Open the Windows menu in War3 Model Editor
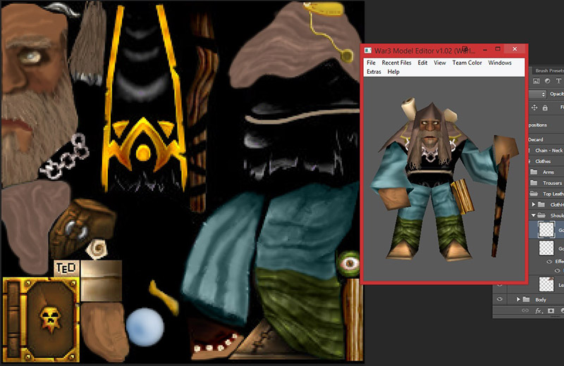 500,63
